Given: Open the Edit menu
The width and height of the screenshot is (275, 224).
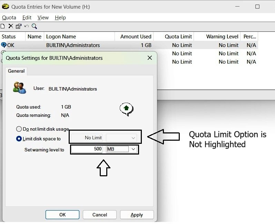Looking at the screenshot, I should coord(27,18).
